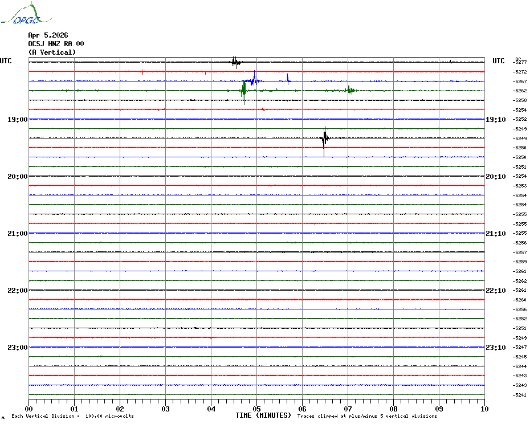Click the -5241 DC offset value

click(520, 395)
